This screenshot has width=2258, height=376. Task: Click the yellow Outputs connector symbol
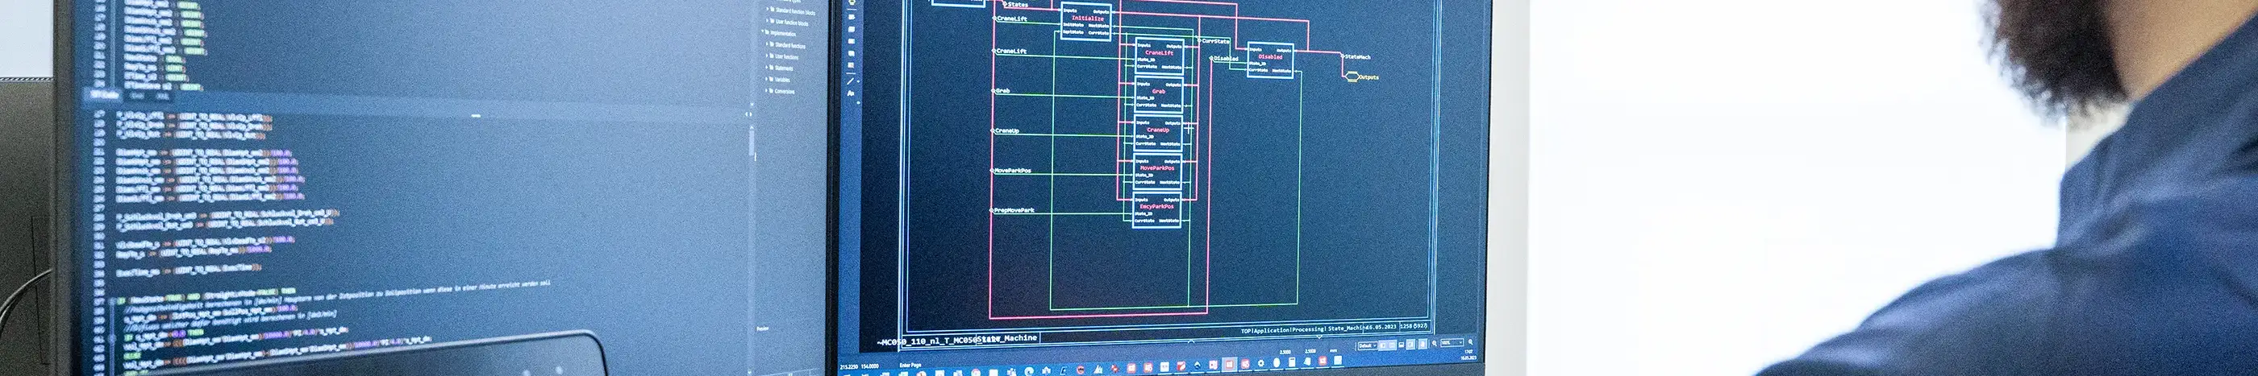click(x=1351, y=77)
